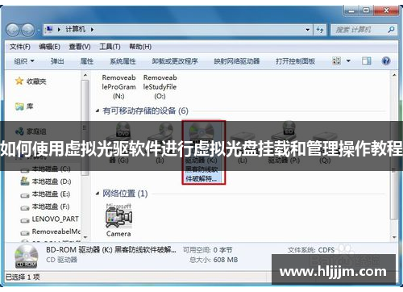This screenshot has height=292, width=403.
Task: Click the main pane scroll up arrow
Action: coord(394,75)
